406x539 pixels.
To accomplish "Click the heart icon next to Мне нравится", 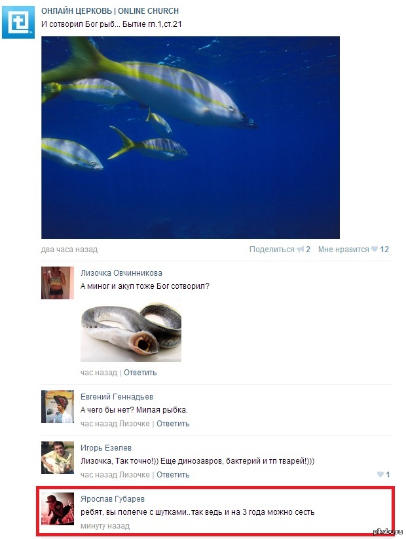I will [x=375, y=250].
